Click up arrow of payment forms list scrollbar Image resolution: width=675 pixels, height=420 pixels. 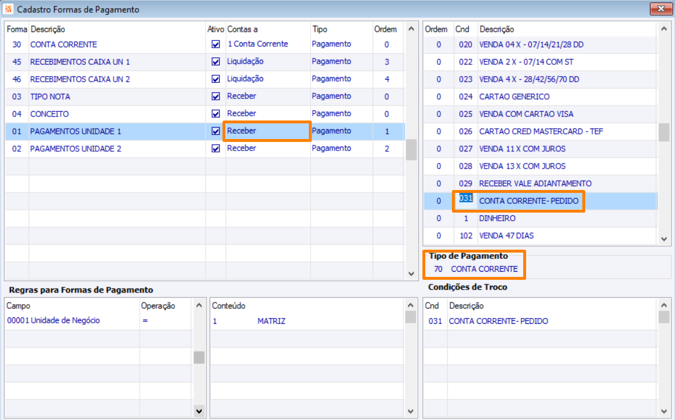411,29
